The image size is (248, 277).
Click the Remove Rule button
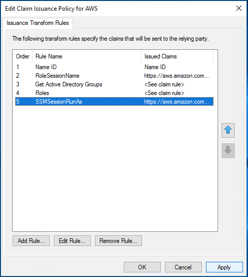click(118, 240)
